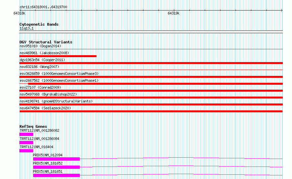Open nsv4198741 (gnomADStructuralVariants) label
This screenshot has height=179, width=292.
point(56,101)
